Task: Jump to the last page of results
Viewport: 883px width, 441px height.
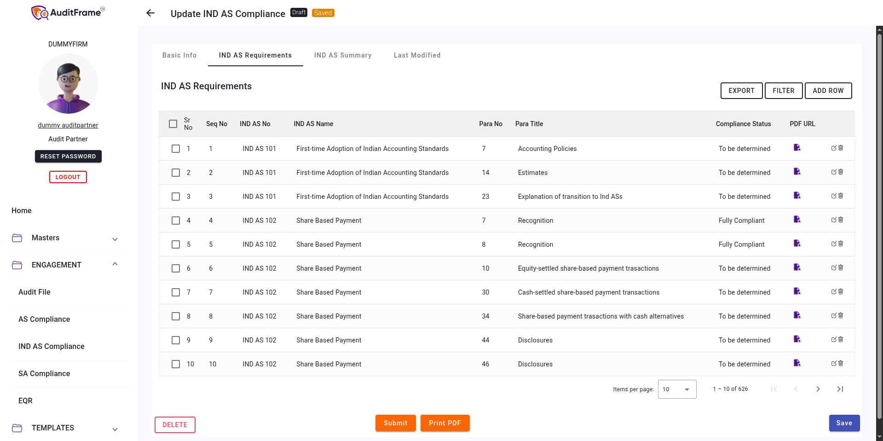Action: pos(840,389)
